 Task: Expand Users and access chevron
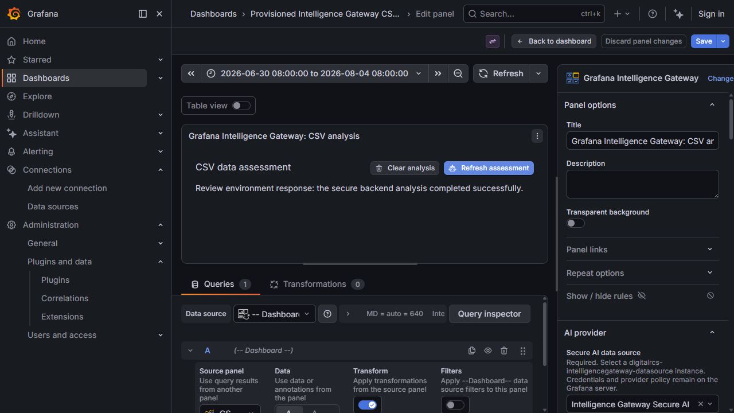coord(161,335)
